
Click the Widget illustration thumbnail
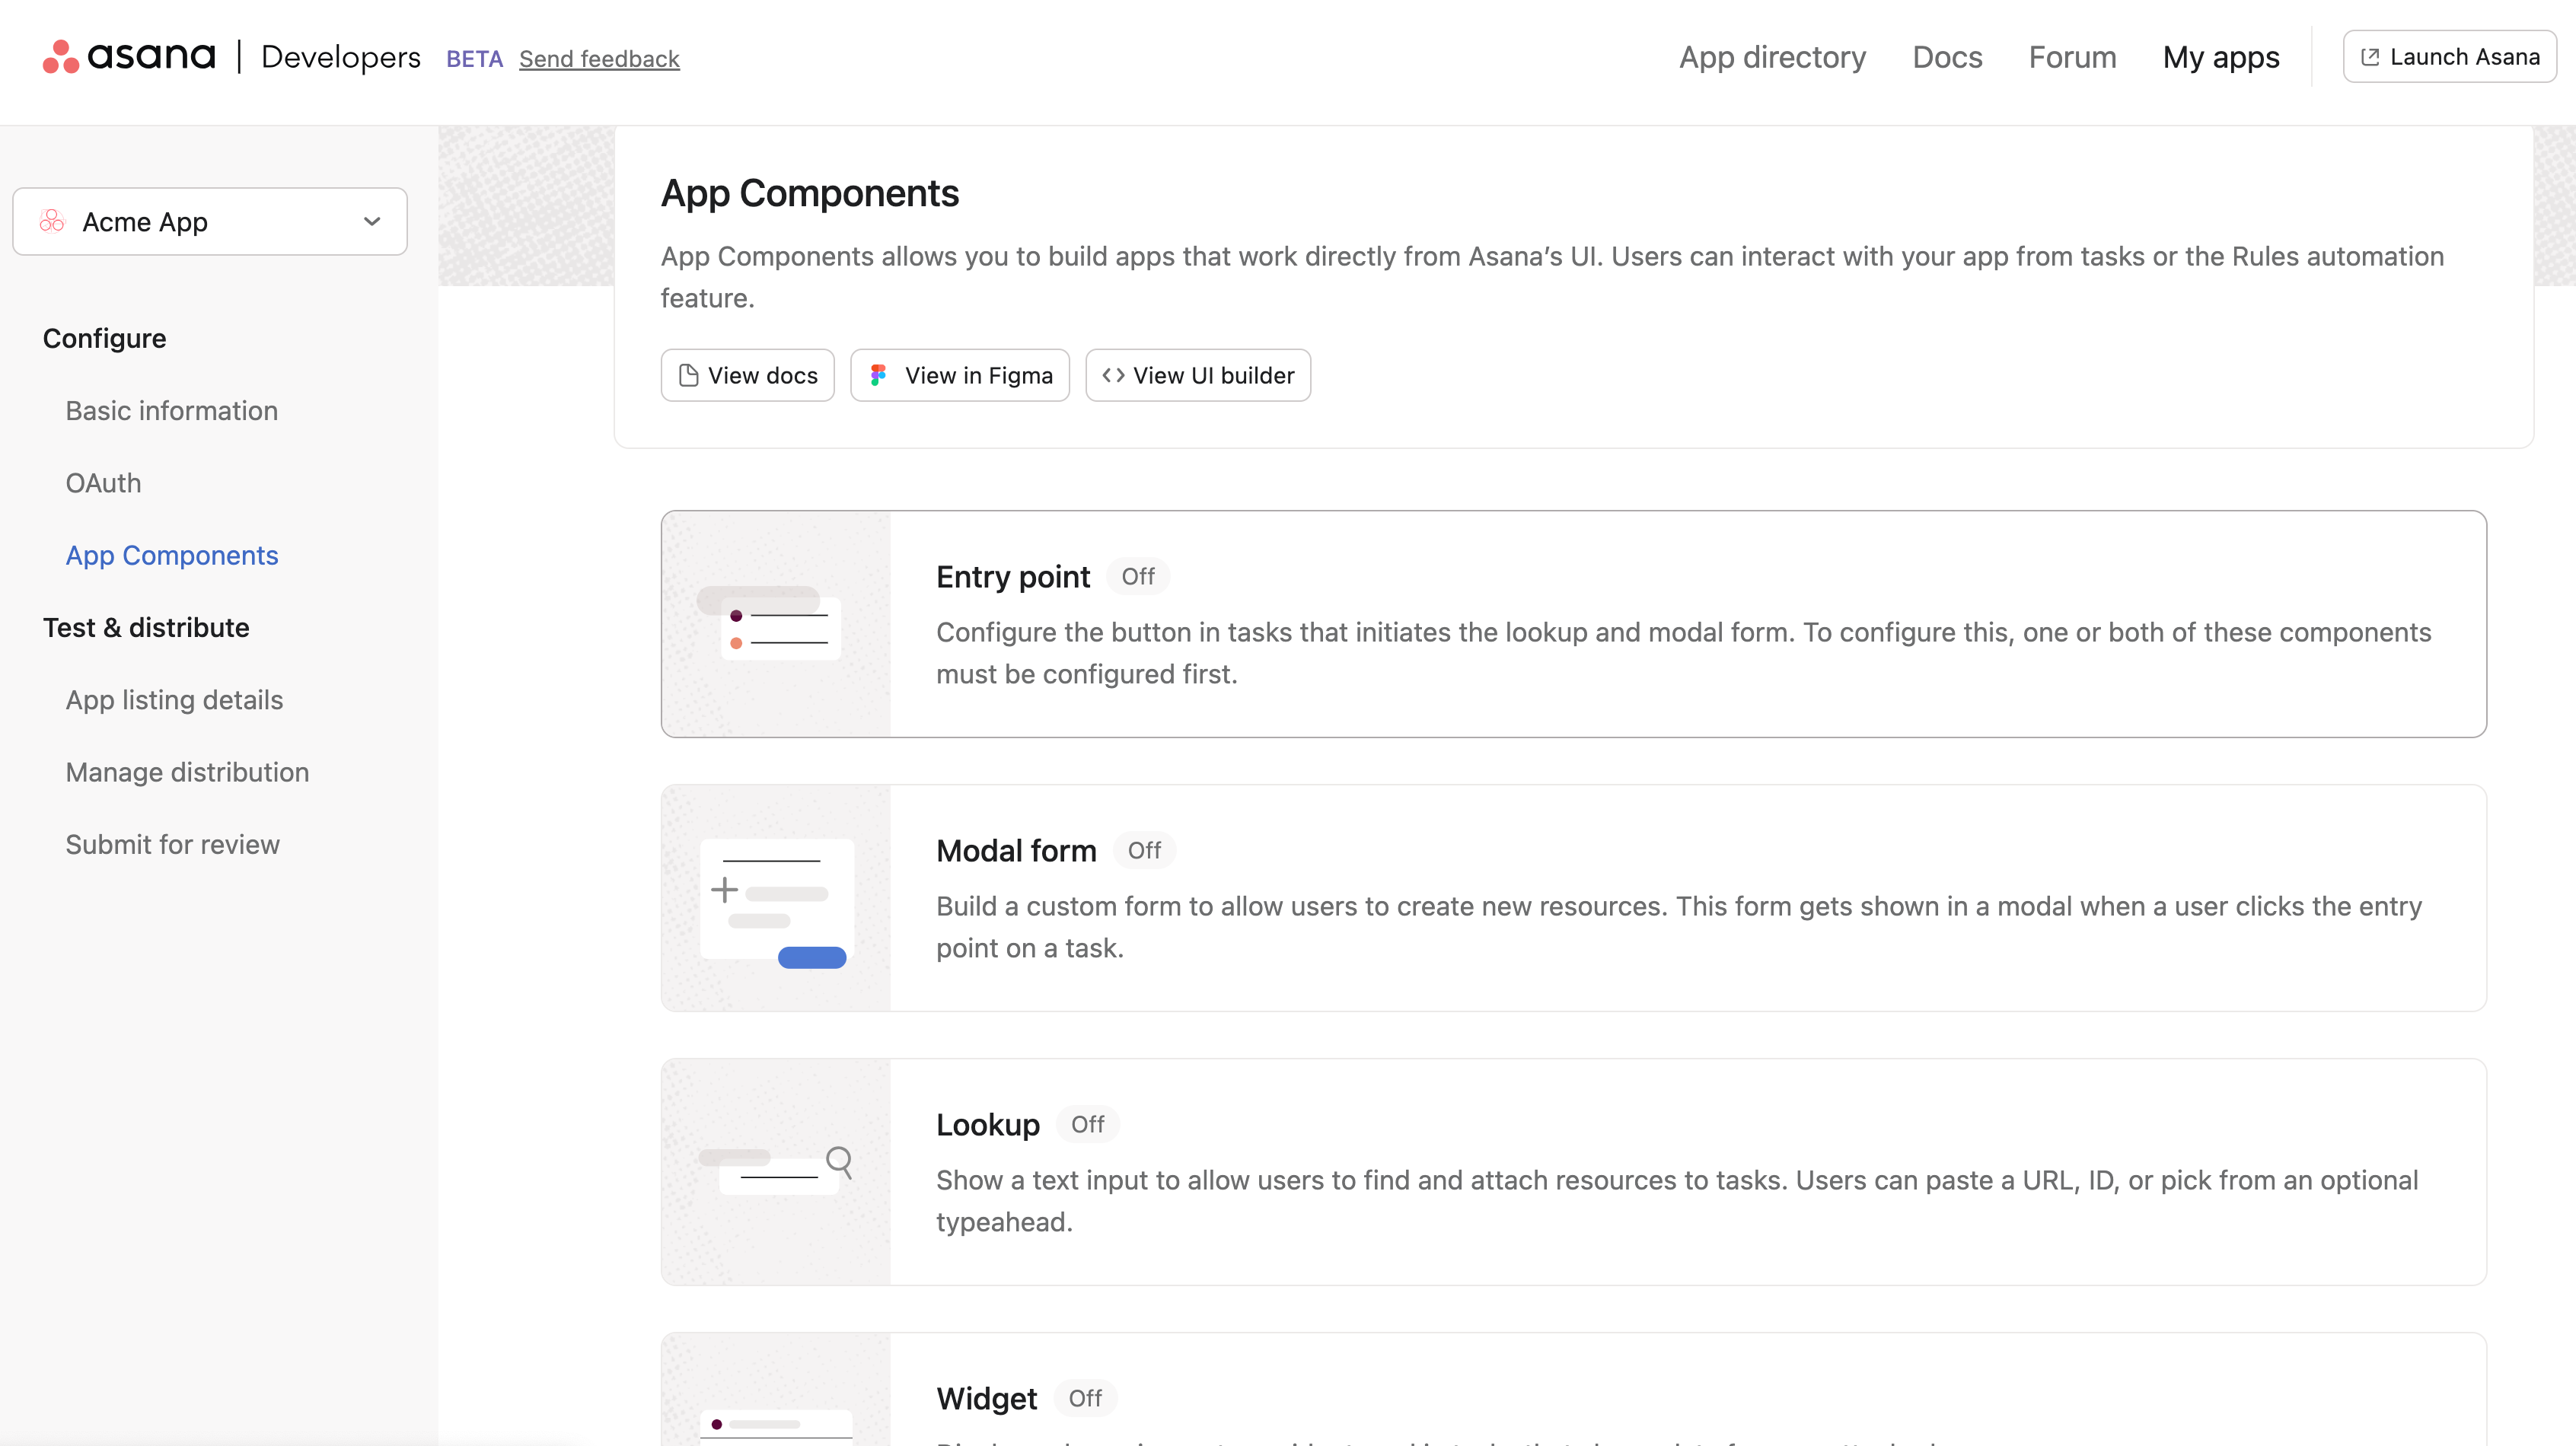pyautogui.click(x=776, y=1390)
